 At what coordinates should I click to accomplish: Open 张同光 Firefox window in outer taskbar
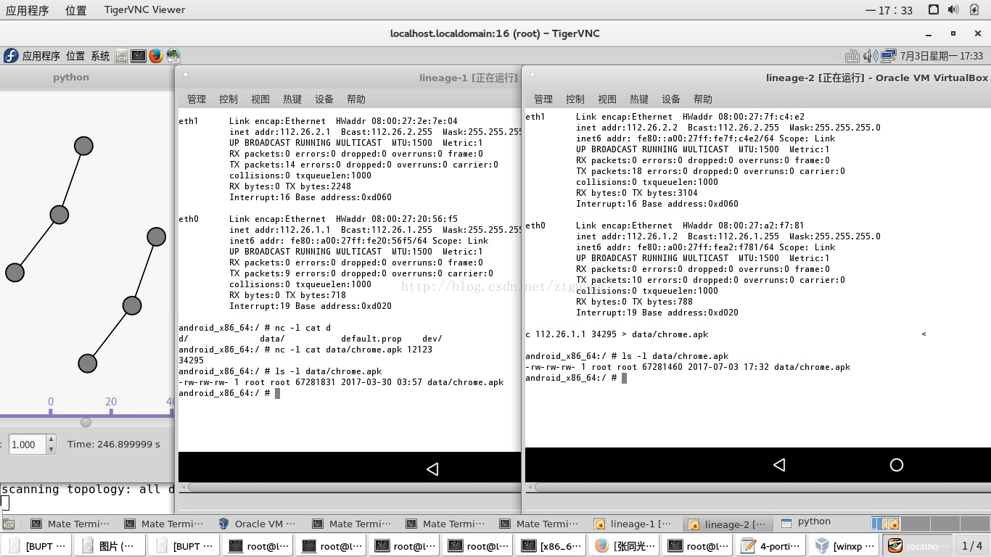pyautogui.click(x=625, y=545)
